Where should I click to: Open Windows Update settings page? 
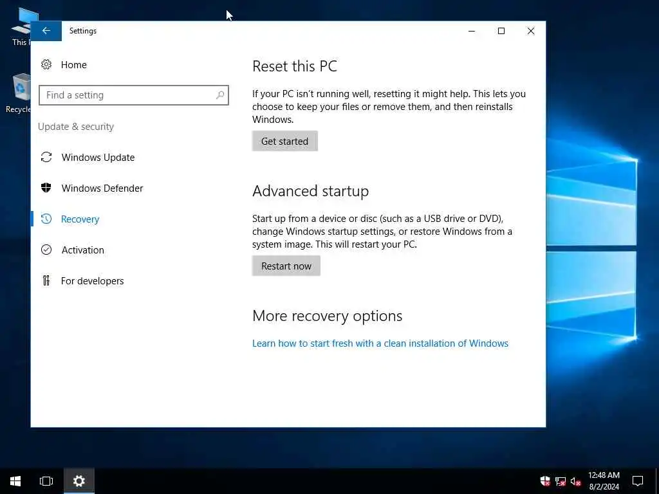click(x=98, y=157)
